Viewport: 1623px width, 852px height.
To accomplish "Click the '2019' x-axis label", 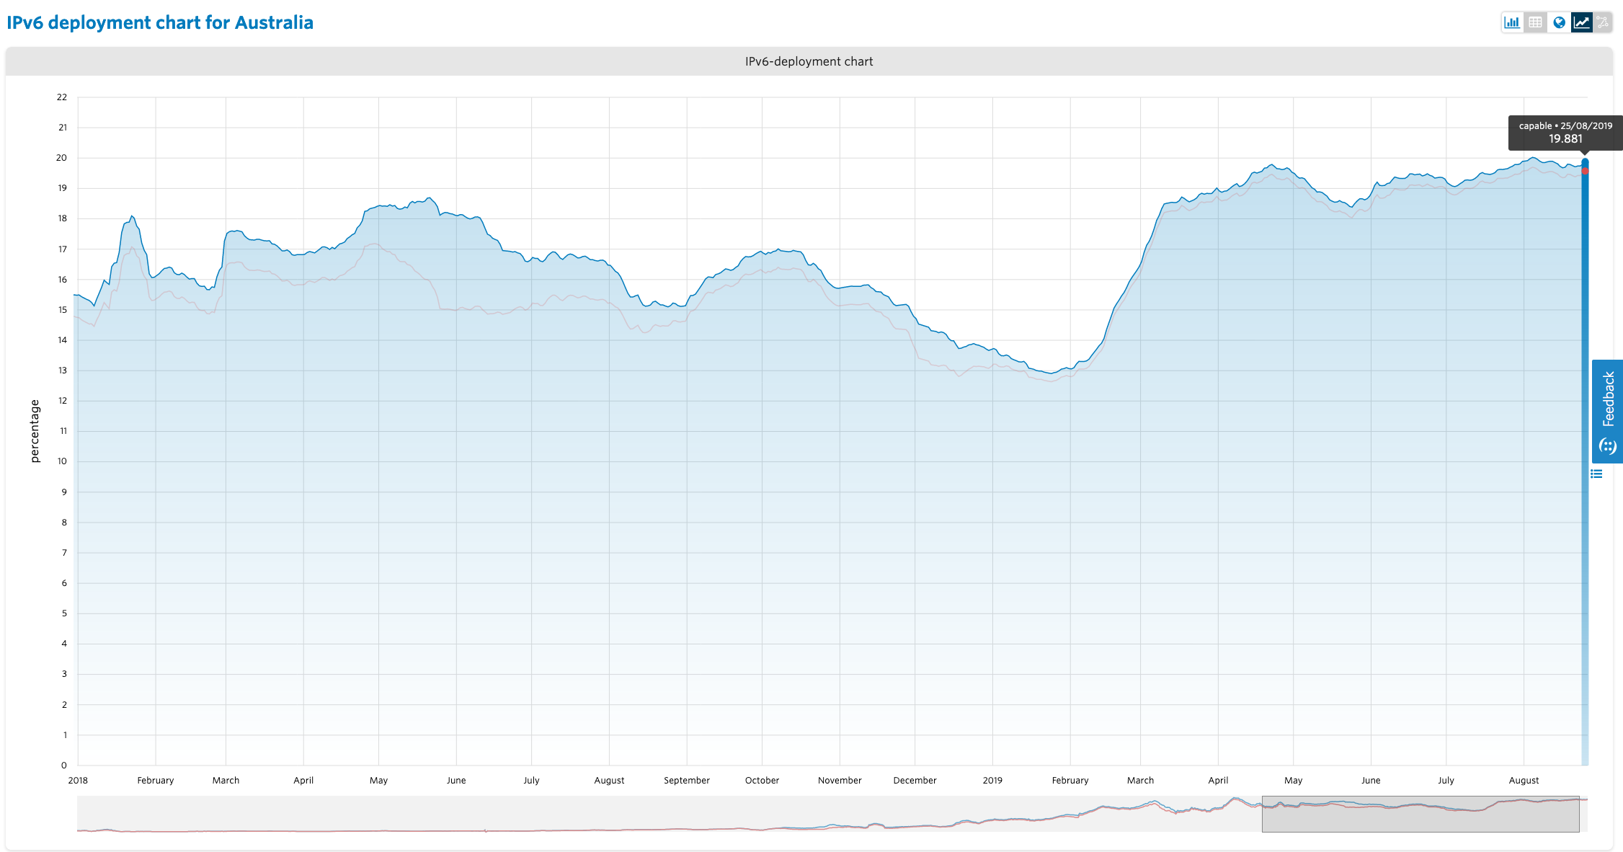I will click(x=992, y=780).
